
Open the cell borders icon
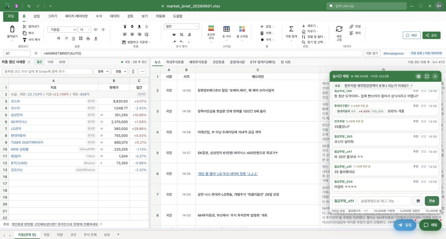point(81,38)
